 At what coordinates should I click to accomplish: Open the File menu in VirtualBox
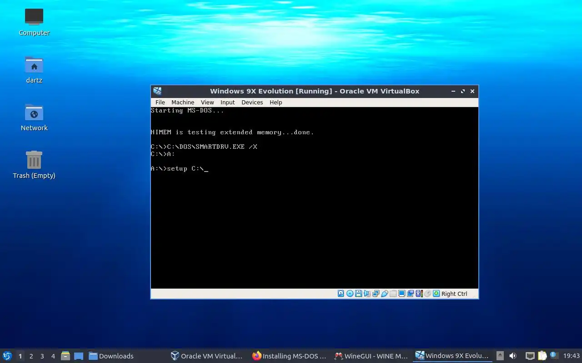coord(160,102)
